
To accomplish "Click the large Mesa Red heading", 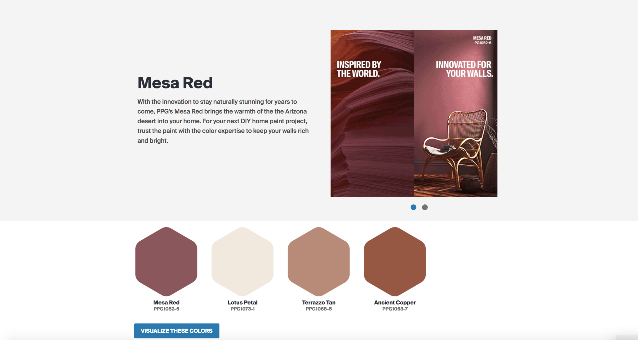I will click(x=175, y=83).
